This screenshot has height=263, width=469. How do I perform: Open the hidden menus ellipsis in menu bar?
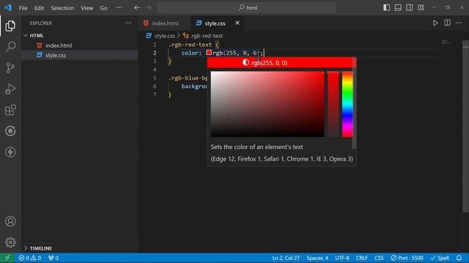[119, 8]
